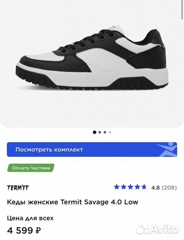Tap the 4 599 ₽ price

(x=24, y=230)
